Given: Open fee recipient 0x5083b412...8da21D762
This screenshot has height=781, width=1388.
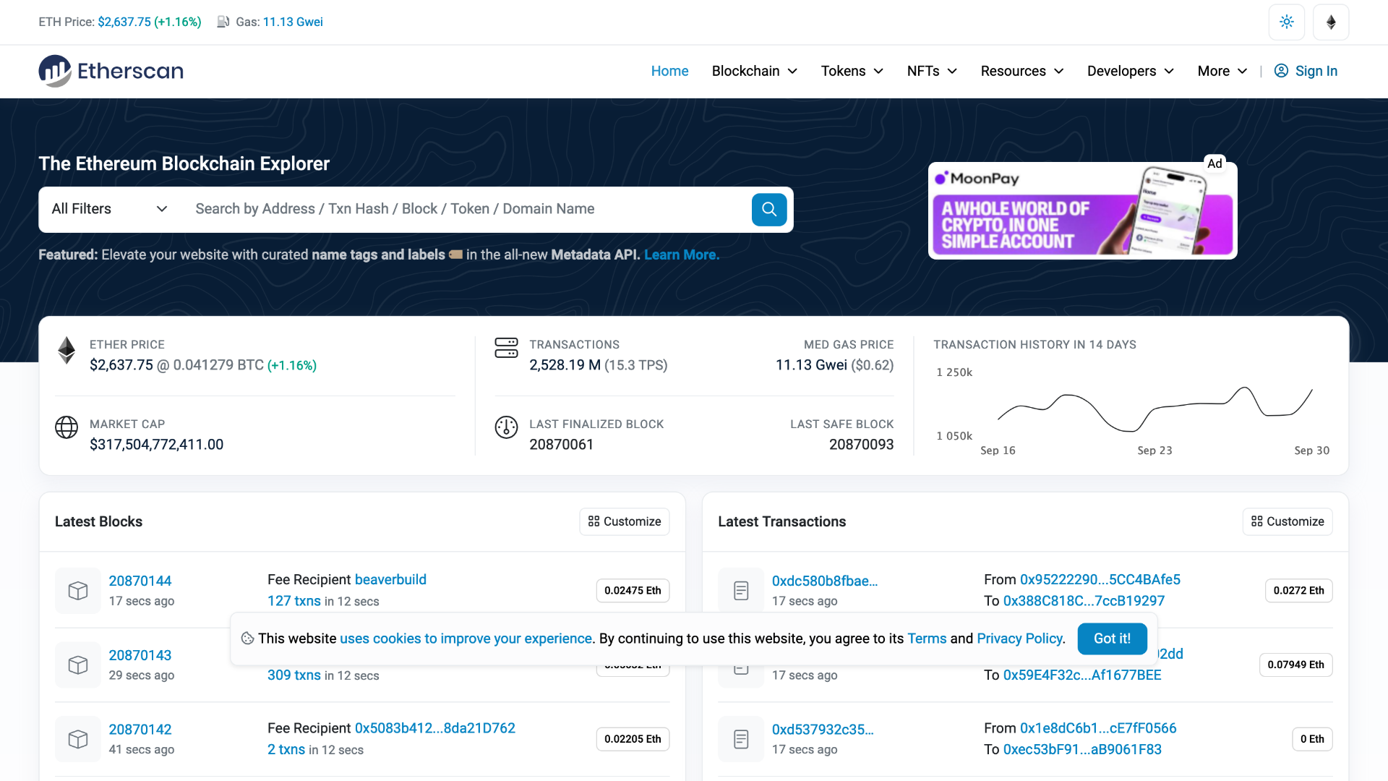Looking at the screenshot, I should (435, 728).
